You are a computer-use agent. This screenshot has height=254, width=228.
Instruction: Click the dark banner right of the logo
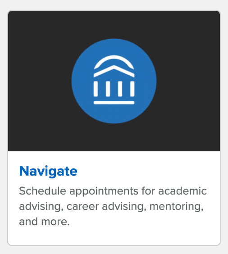188,81
